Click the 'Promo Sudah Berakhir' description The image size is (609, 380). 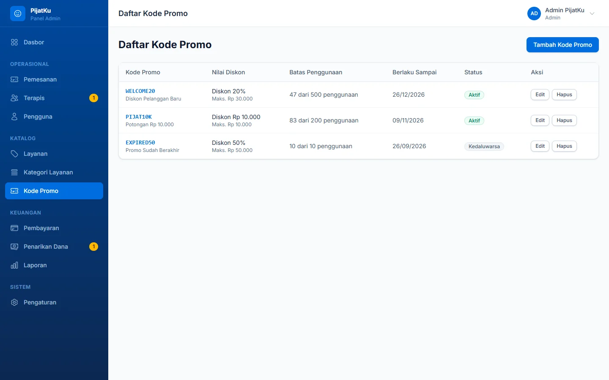click(152, 150)
